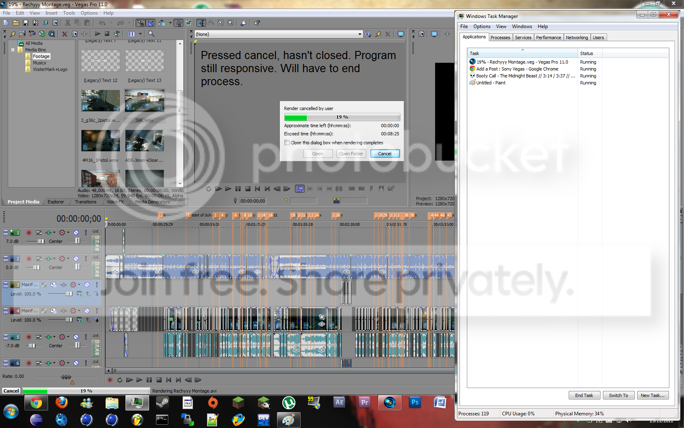Open the Insert menu in Vegas Pro
Viewport: 684px width, 428px height.
51,13
